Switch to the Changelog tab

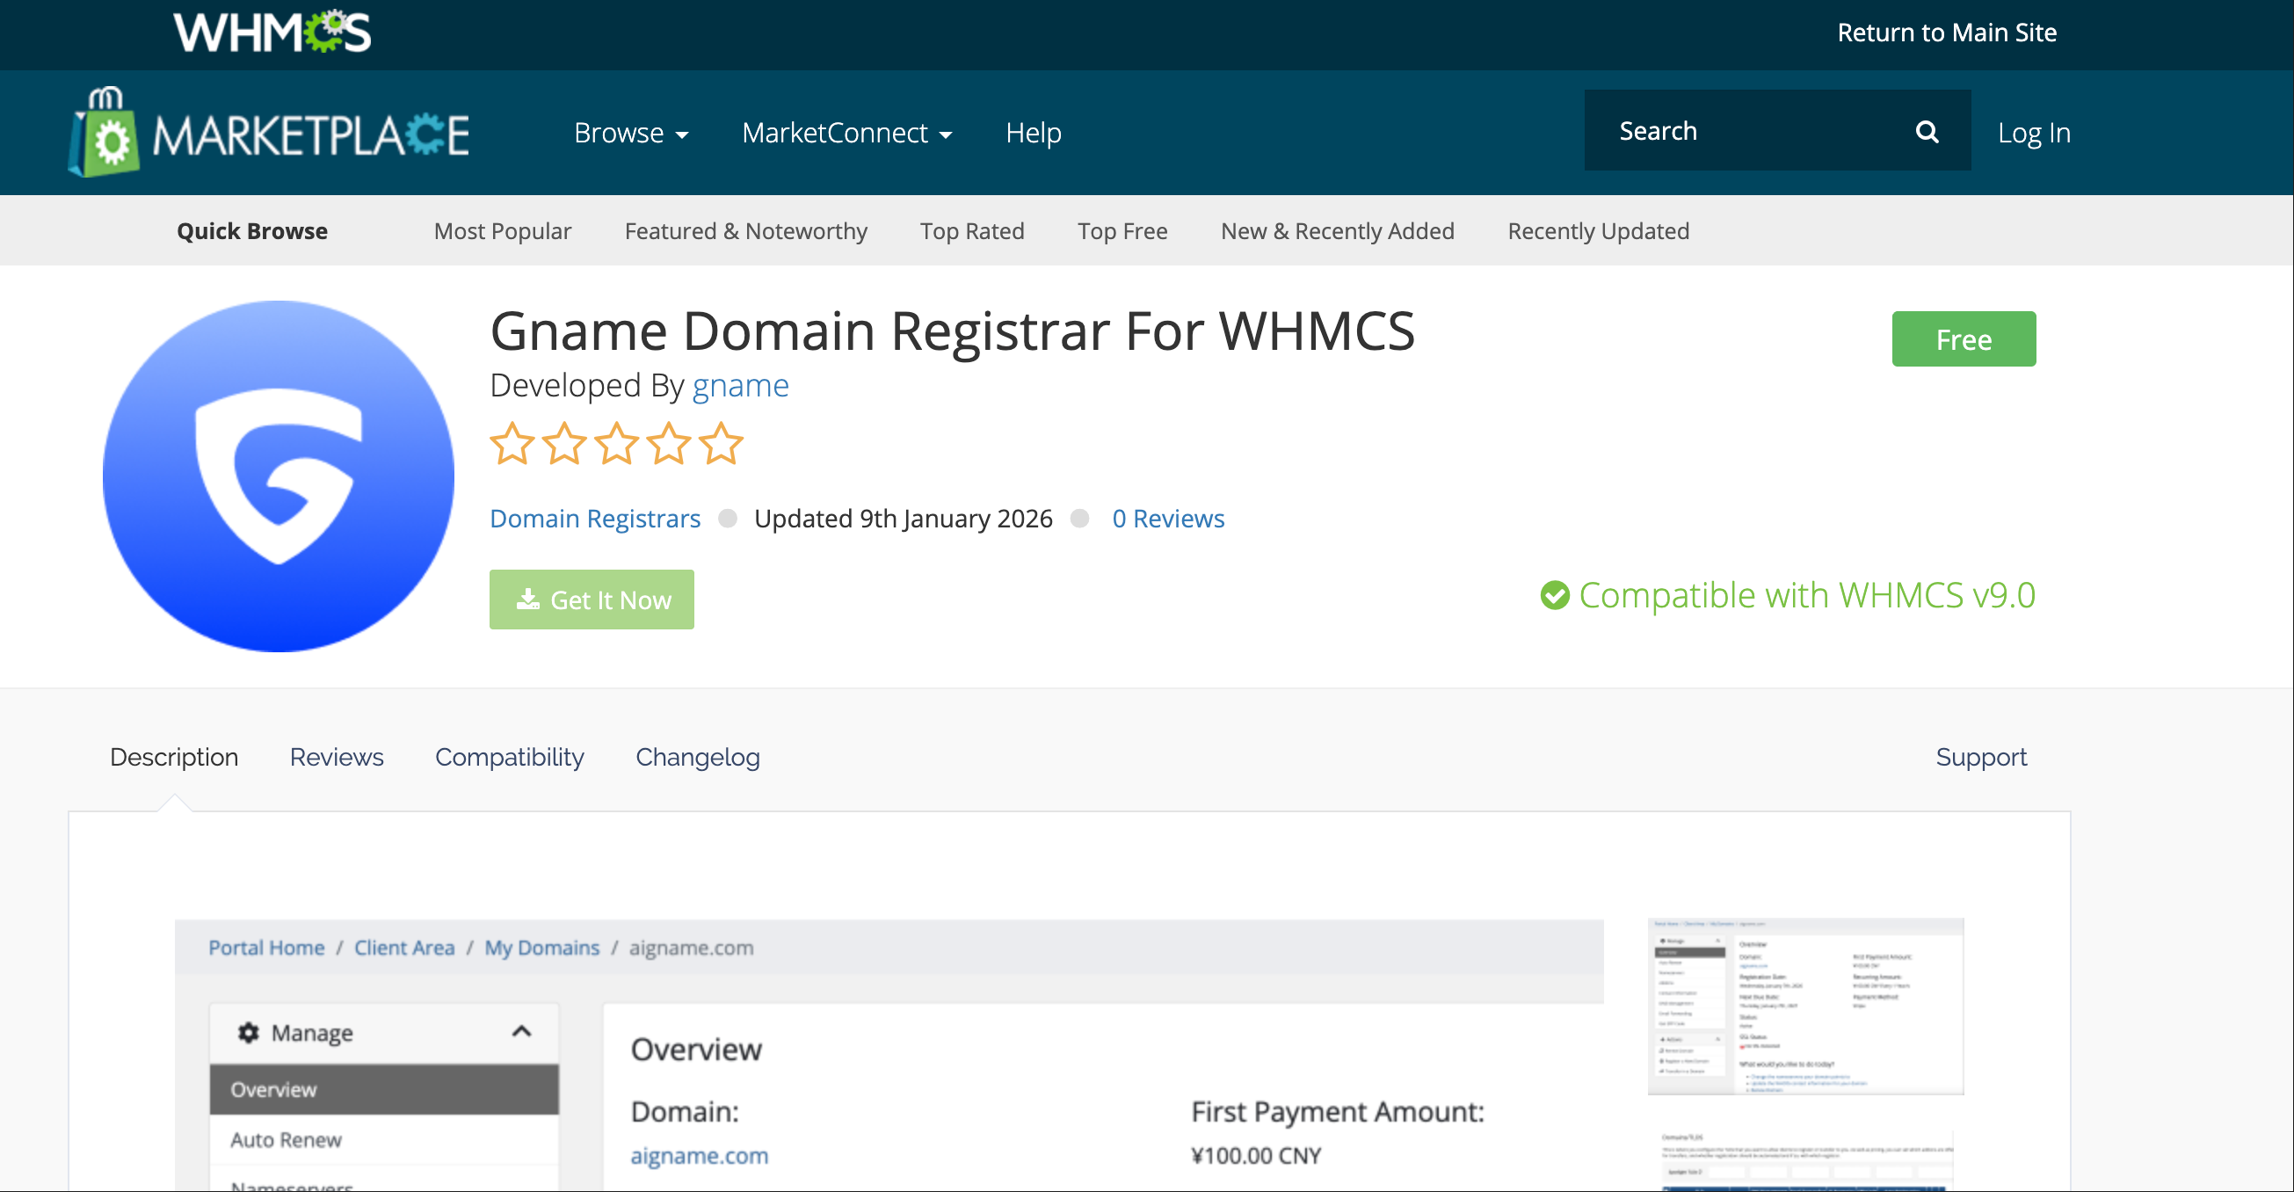pyautogui.click(x=697, y=757)
